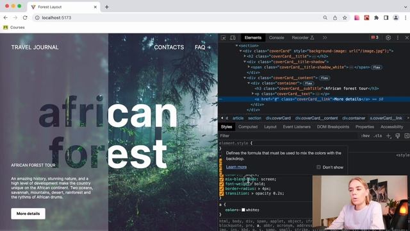Click the share page icon in the address bar

[335, 17]
